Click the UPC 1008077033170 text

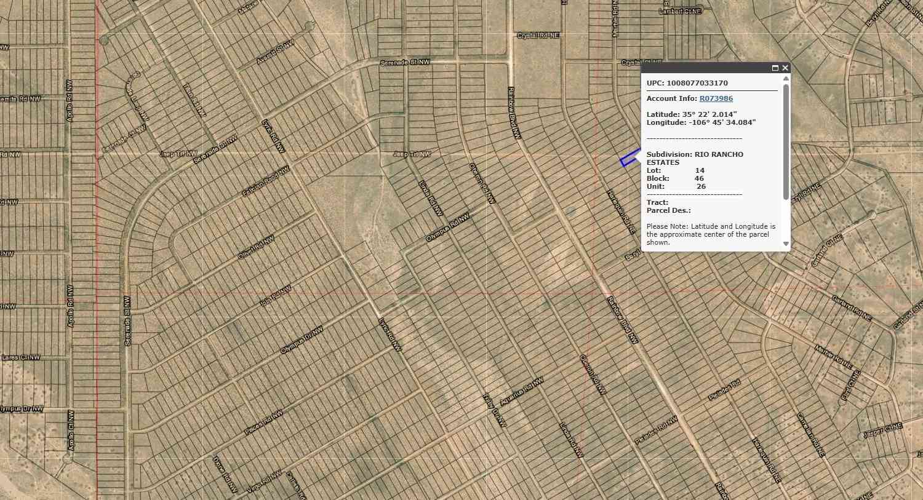tap(687, 83)
